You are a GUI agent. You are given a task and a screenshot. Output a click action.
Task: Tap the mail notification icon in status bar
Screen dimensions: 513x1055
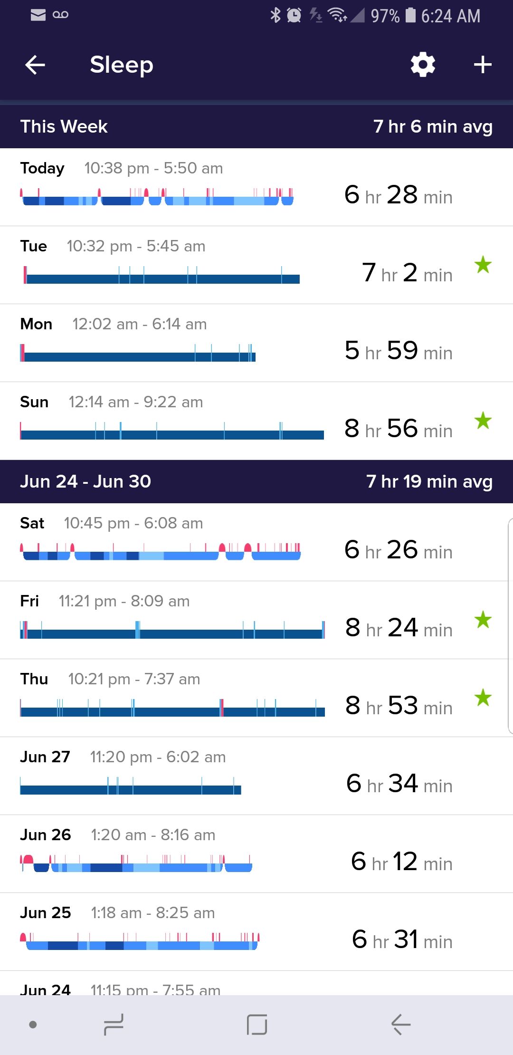38,15
